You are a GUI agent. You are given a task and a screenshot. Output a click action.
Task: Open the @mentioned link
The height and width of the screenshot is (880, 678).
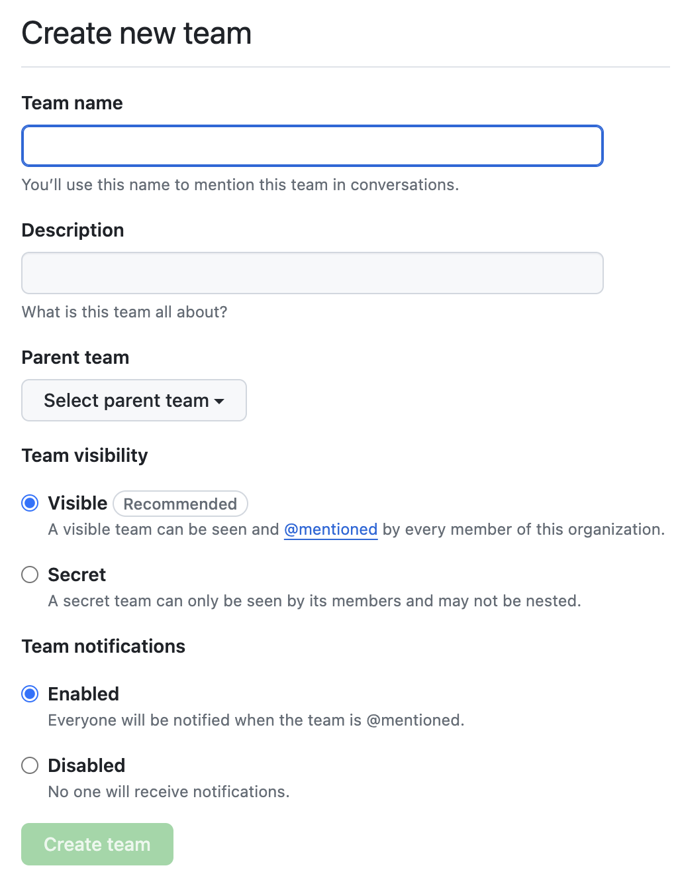click(330, 529)
